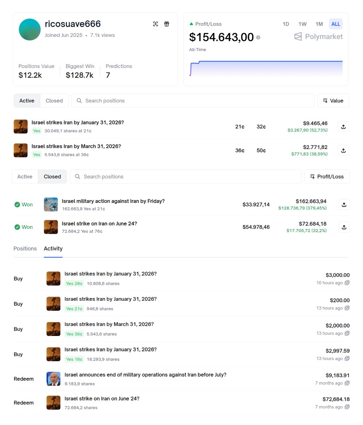
Task: Open 'Israel military action against Iran by Friday?' market
Action: pos(113,201)
